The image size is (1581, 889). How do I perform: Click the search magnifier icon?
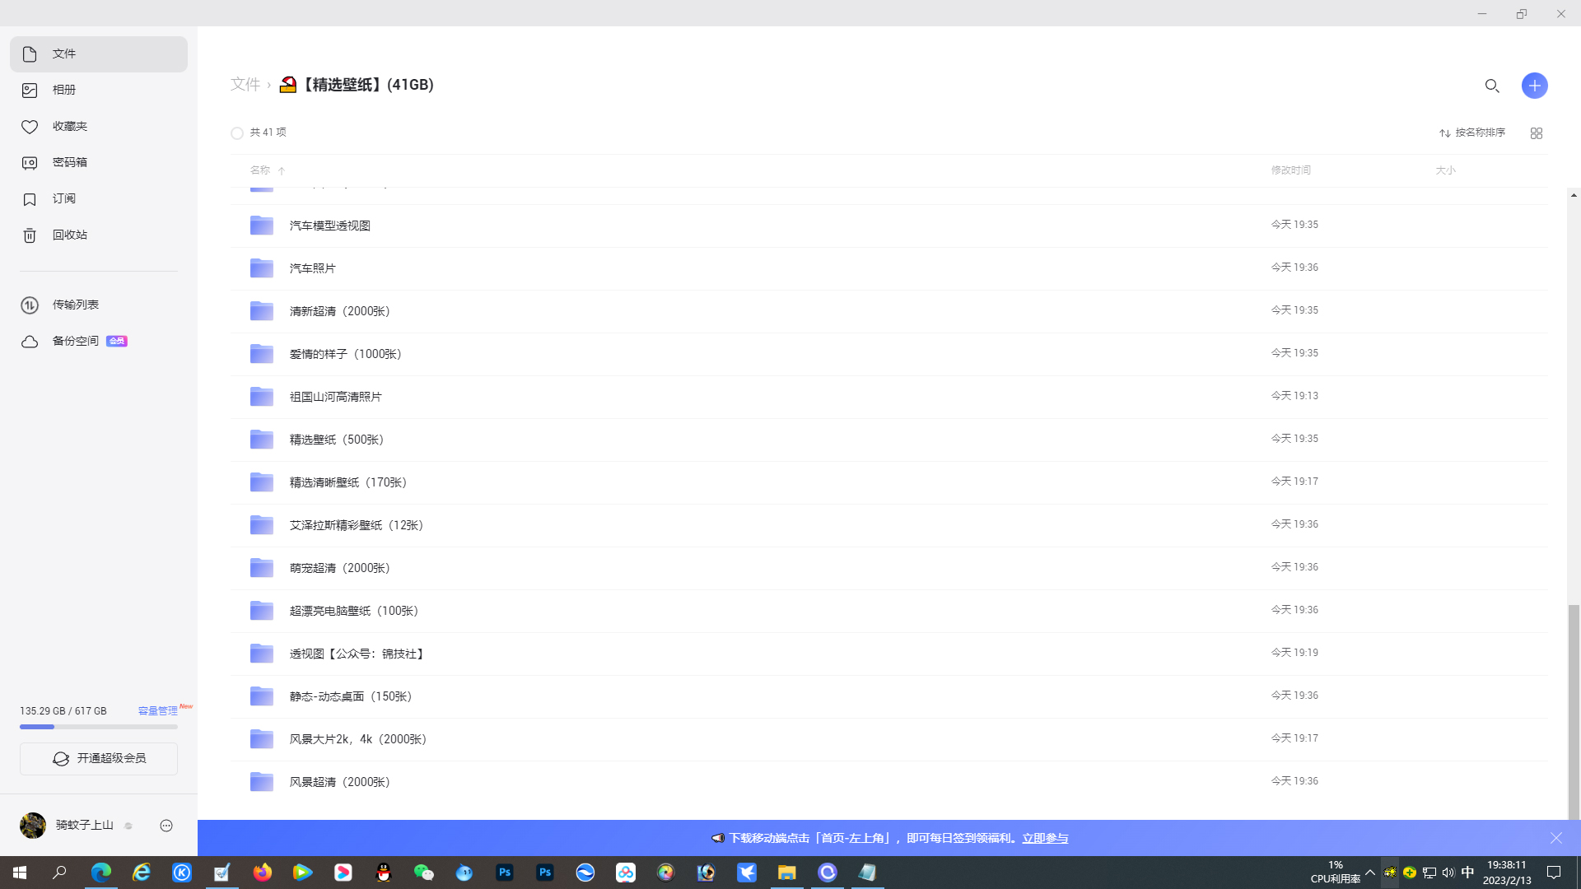click(1492, 86)
